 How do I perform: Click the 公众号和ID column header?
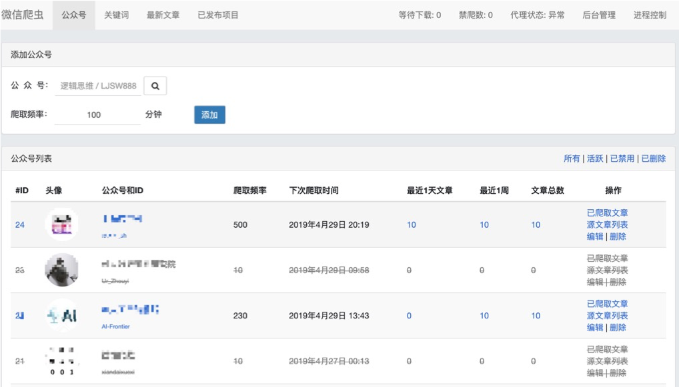(x=123, y=191)
